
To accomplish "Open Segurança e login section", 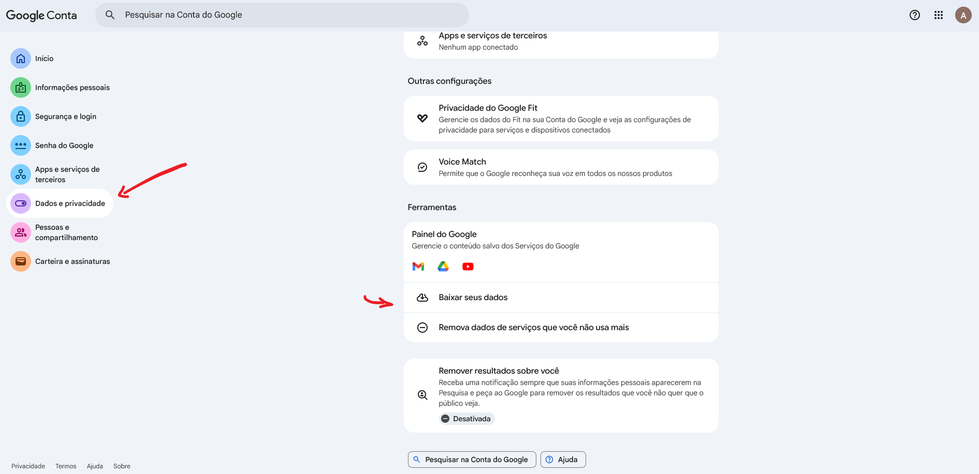I will point(66,116).
